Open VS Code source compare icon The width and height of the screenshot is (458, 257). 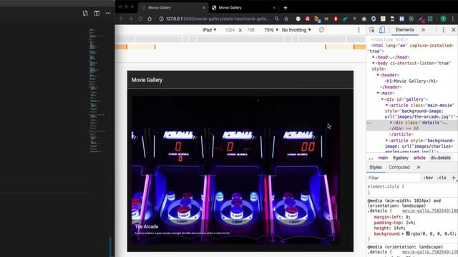point(85,13)
